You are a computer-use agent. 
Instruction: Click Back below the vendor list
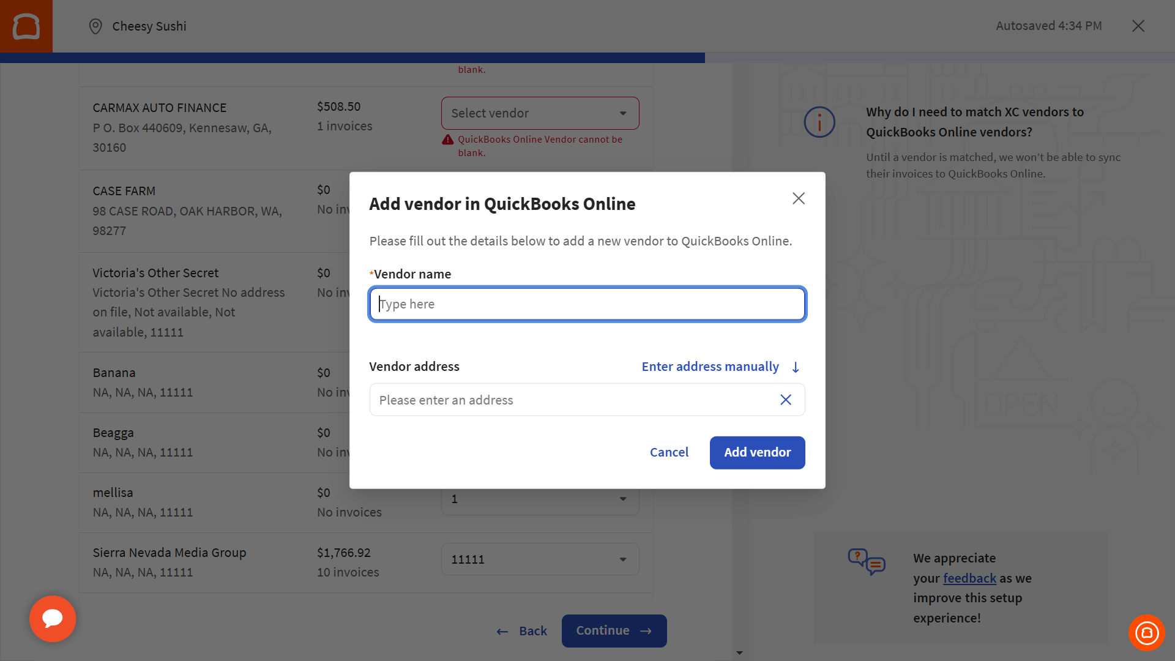tap(532, 630)
